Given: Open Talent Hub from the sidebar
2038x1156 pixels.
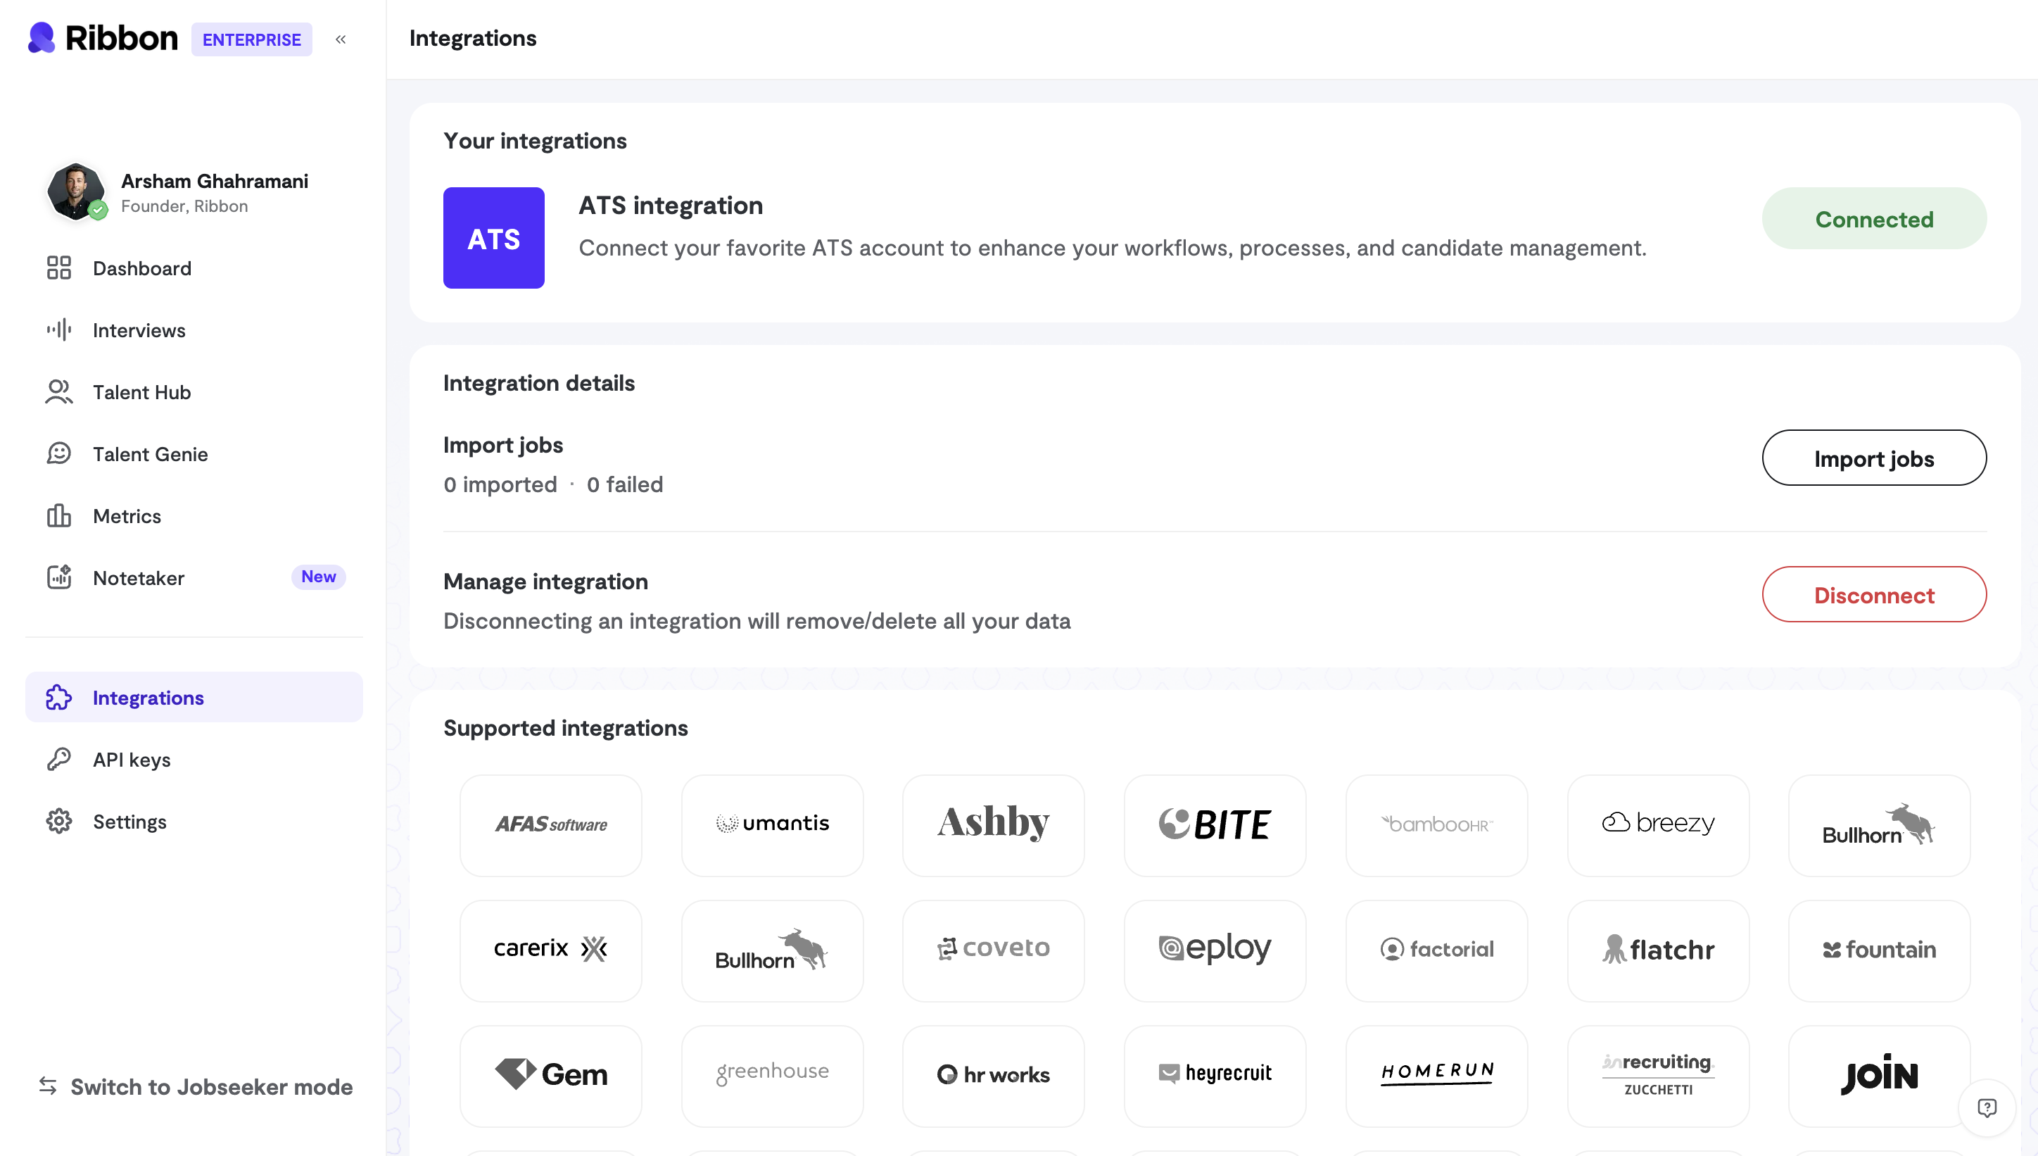Looking at the screenshot, I should tap(141, 392).
